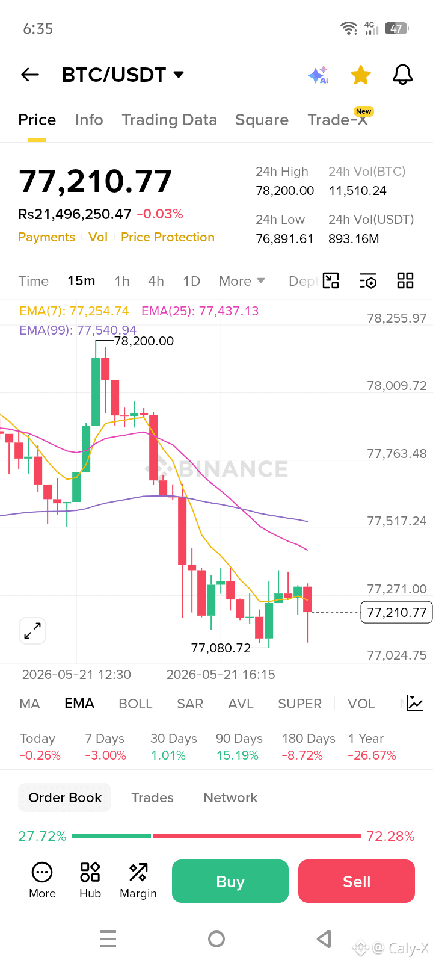Image resolution: width=433 pixels, height=963 pixels.
Task: Tap the 24h Low value 76,891.61
Action: pyautogui.click(x=284, y=239)
